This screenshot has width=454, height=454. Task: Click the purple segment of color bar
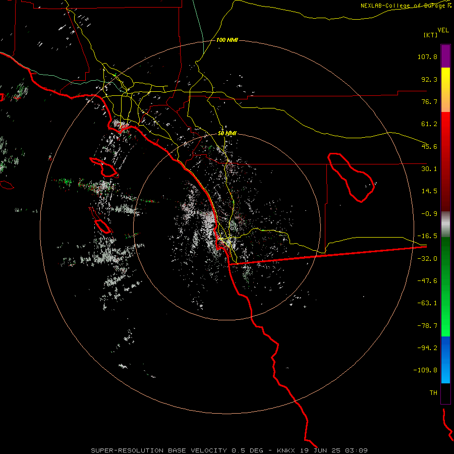pyautogui.click(x=445, y=56)
